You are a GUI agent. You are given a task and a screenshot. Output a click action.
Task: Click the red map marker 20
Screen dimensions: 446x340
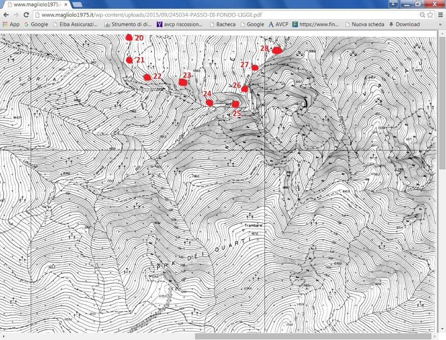tap(129, 37)
